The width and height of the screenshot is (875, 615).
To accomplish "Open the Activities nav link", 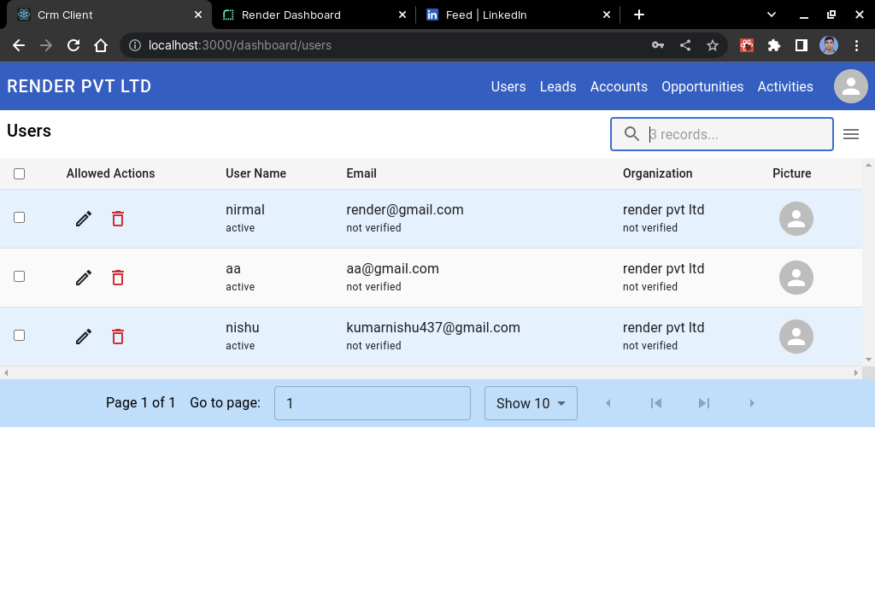I will (x=785, y=86).
